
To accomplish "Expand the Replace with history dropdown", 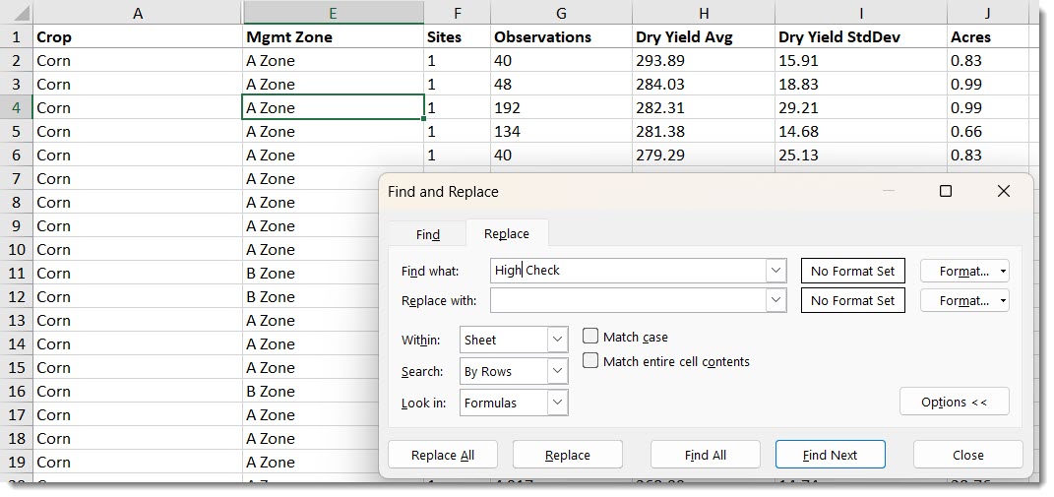I will coord(775,300).
